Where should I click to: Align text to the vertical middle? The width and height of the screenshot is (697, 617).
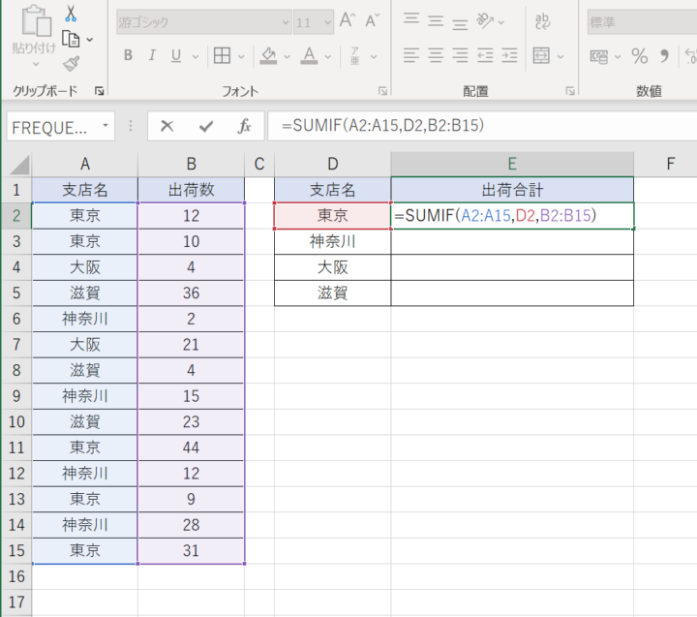coord(436,21)
